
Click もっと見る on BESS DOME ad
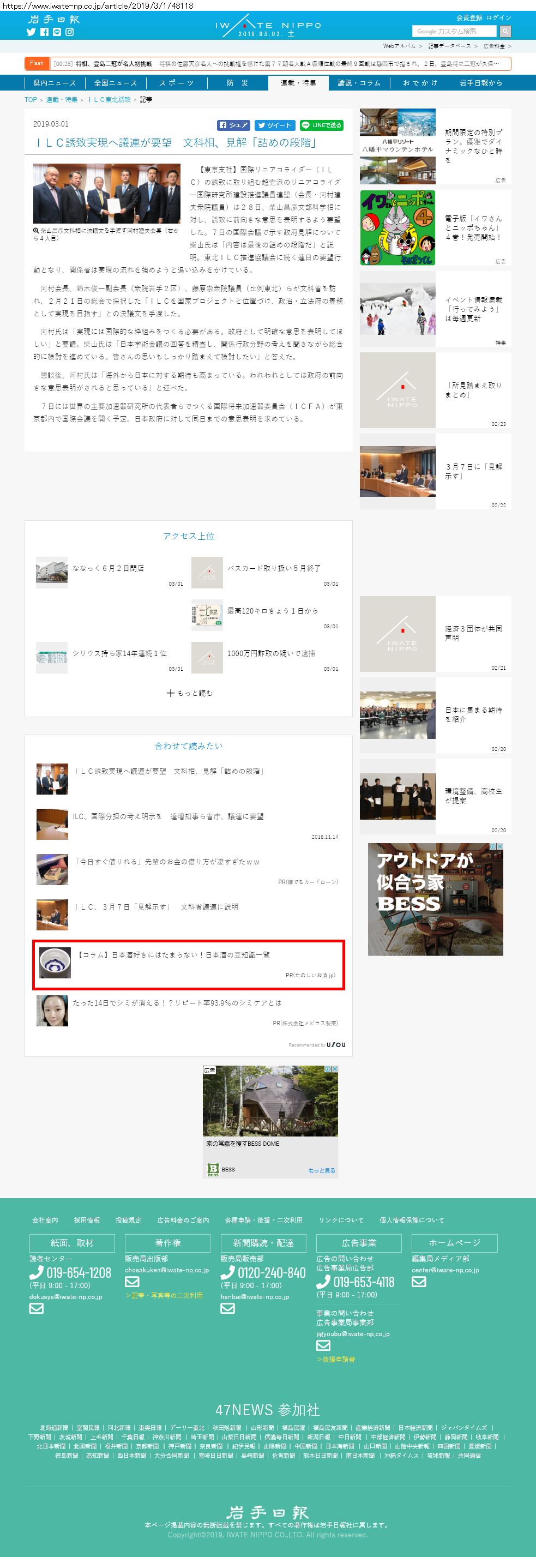(x=322, y=1170)
